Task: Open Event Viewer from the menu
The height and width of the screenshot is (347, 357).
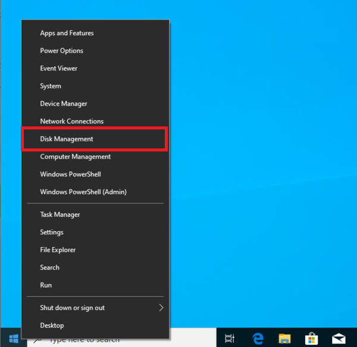Action: pos(59,69)
